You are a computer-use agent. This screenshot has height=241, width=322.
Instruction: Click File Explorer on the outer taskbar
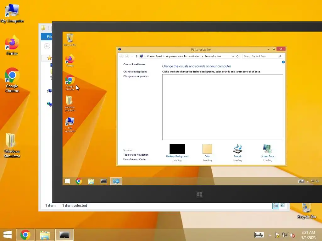[x=45, y=235]
